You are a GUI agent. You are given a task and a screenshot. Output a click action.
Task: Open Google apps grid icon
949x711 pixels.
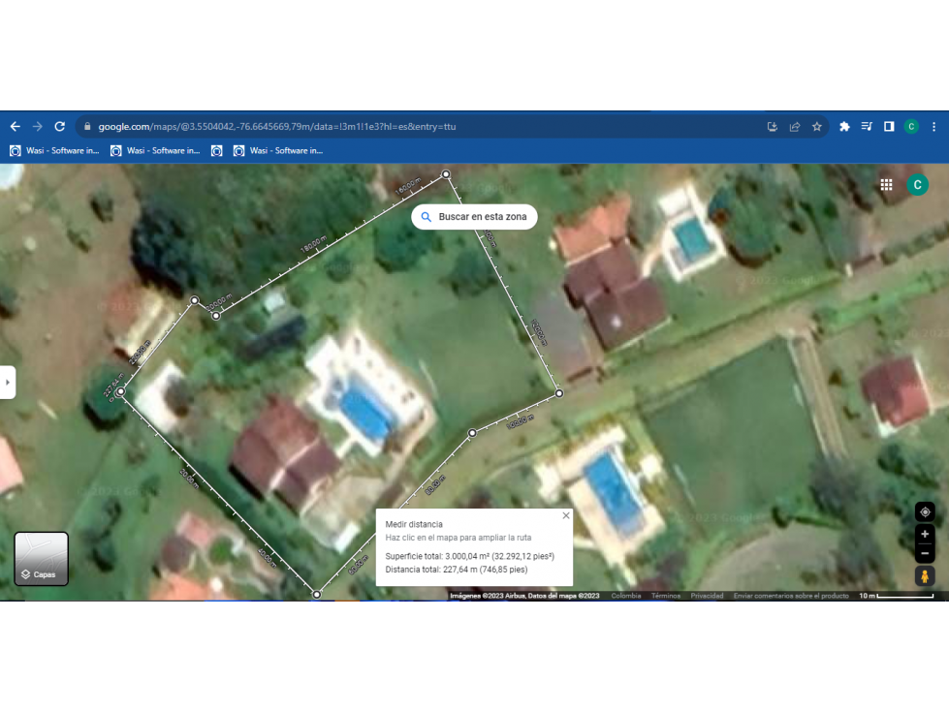(x=886, y=185)
